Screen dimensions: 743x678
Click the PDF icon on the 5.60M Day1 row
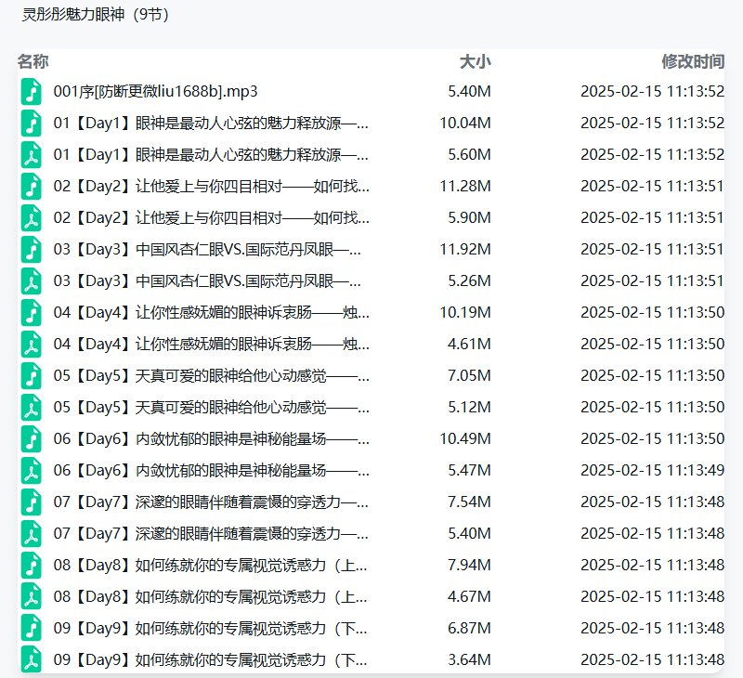[x=32, y=155]
